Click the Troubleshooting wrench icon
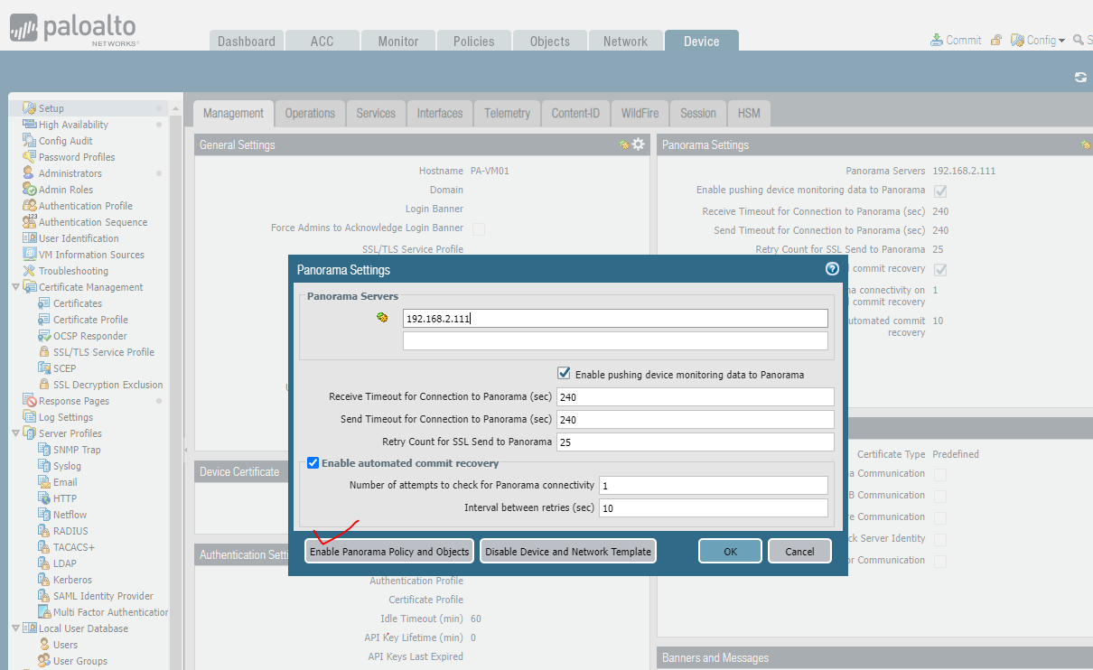The height and width of the screenshot is (670, 1093). pos(30,271)
